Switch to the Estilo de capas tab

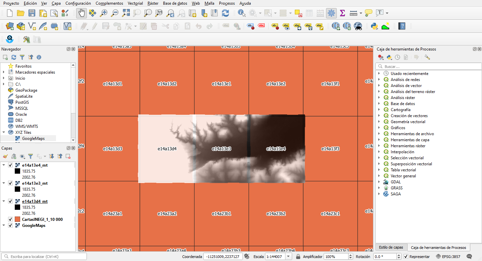click(391, 247)
